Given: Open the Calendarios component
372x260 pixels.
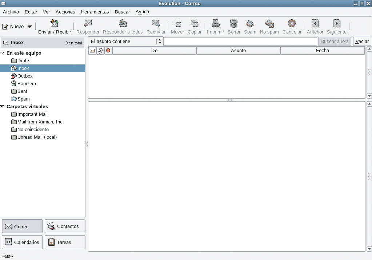Looking at the screenshot, I should tap(22, 242).
